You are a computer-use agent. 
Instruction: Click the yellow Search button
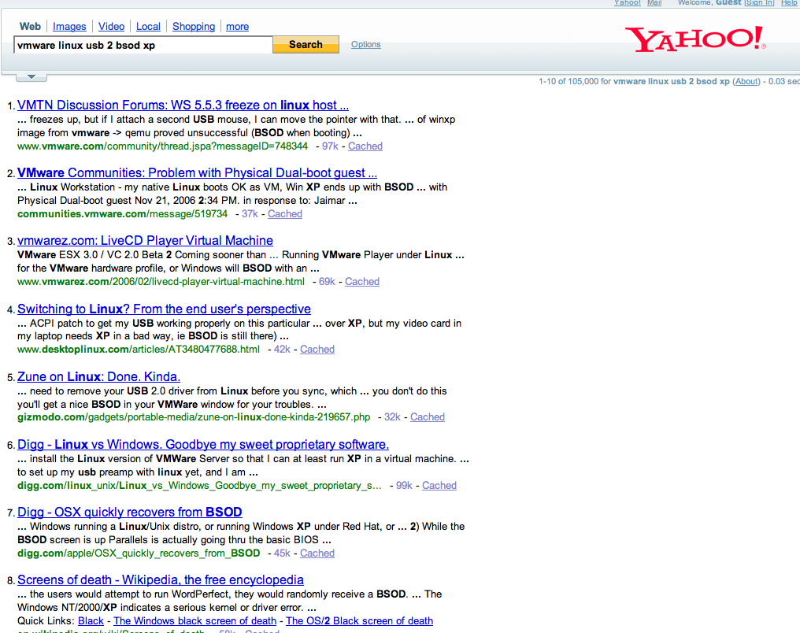306,44
